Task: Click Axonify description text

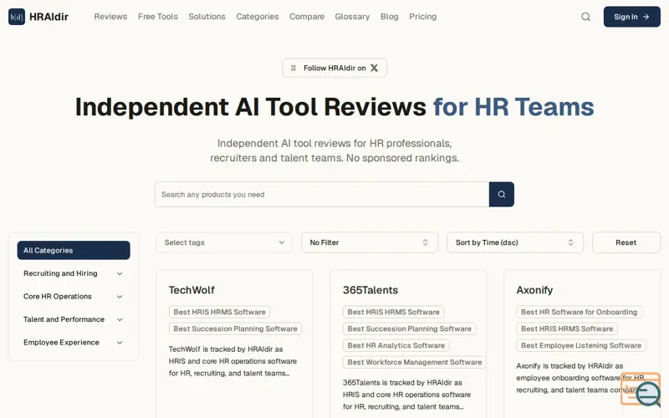Action: pos(580,378)
